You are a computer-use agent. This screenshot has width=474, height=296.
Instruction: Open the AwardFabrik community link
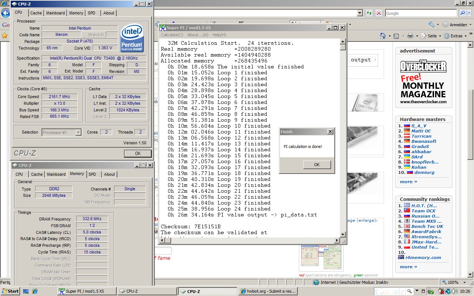click(426, 232)
